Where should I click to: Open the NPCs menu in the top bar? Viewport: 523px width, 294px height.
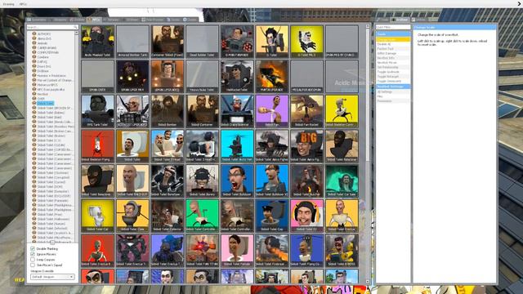[x=23, y=4]
